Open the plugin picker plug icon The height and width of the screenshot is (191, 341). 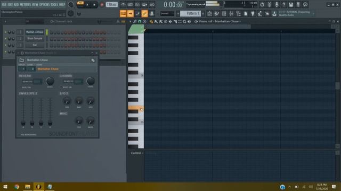253,14
